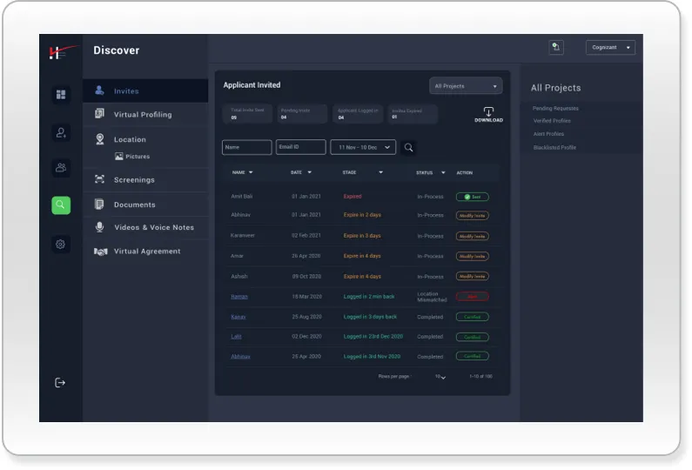The image size is (692, 470).
Task: Open the STAGE column filter arrow
Action: (380, 172)
